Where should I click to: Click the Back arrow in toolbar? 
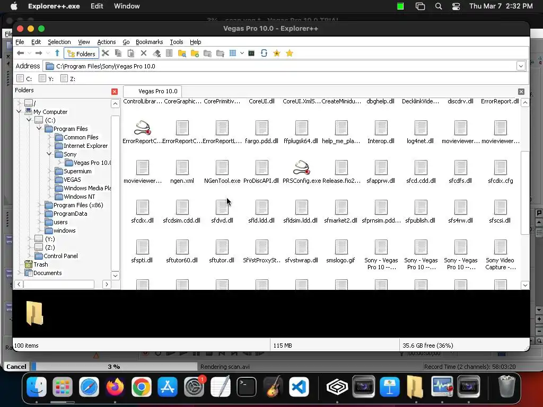click(x=21, y=54)
